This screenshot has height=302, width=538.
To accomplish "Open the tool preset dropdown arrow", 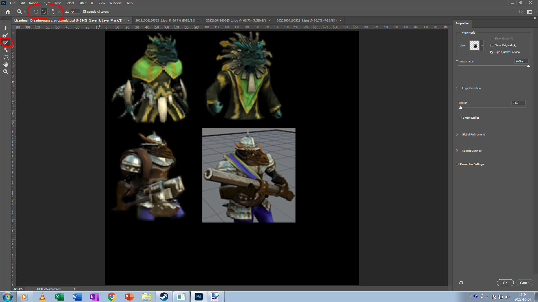I will click(x=25, y=12).
